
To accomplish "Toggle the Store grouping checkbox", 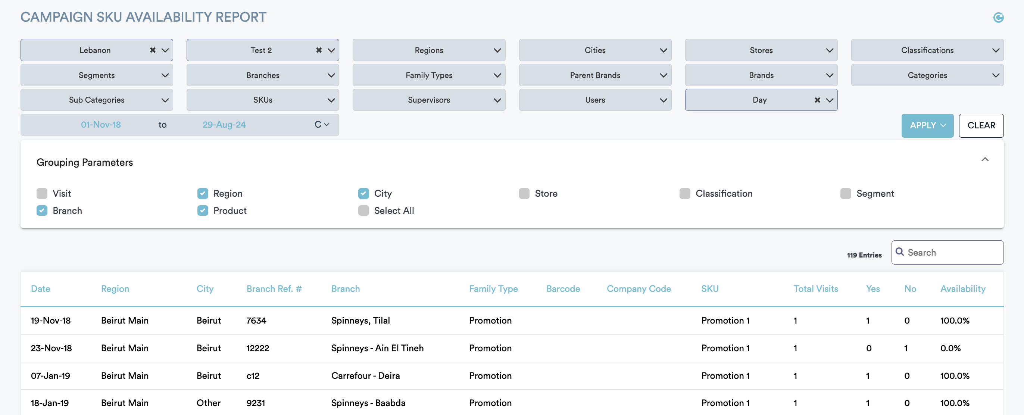I will pos(524,194).
